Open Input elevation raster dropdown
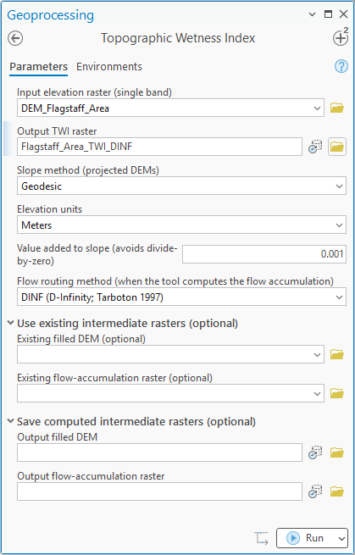Viewport: 355px width, 555px height. click(317, 108)
